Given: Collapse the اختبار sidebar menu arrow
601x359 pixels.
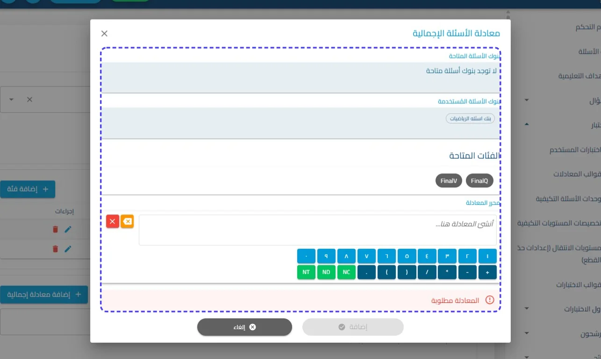Looking at the screenshot, I should pyautogui.click(x=527, y=124).
